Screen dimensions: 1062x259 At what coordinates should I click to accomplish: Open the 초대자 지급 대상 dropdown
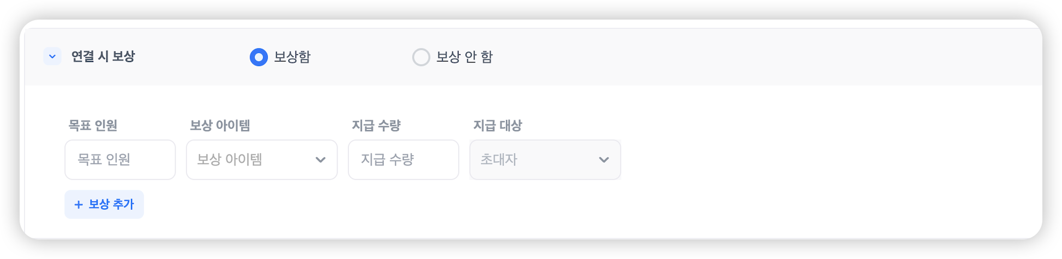[534, 160]
